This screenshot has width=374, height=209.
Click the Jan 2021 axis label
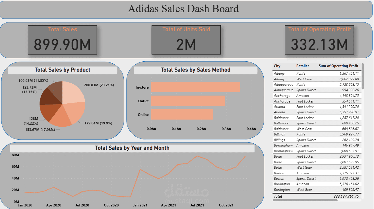[x=140, y=205]
